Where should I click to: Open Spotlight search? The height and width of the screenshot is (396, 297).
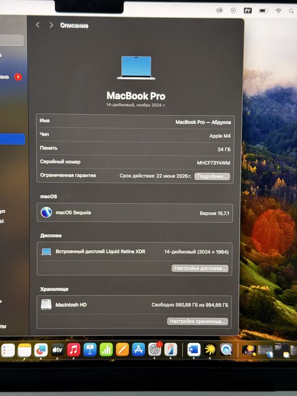pyautogui.click(x=291, y=11)
